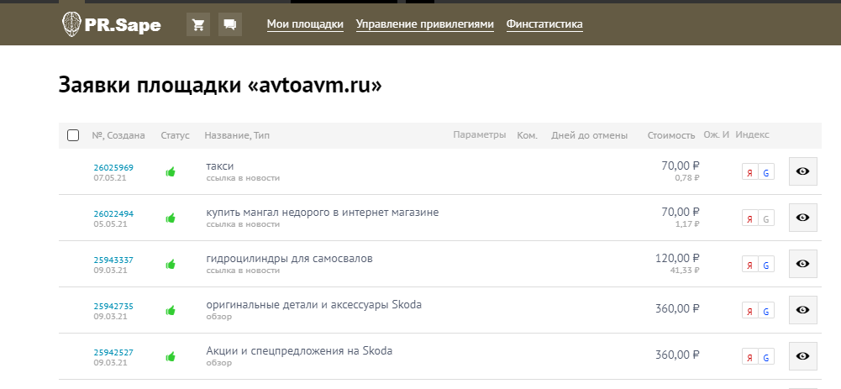Image resolution: width=841 pixels, height=389 pixels.
Task: Open the messages chat icon
Action: pyautogui.click(x=230, y=24)
